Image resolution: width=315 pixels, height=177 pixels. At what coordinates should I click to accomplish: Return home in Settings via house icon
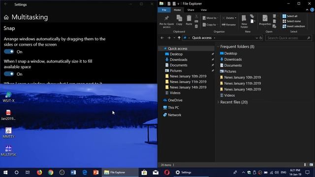(x=6, y=18)
